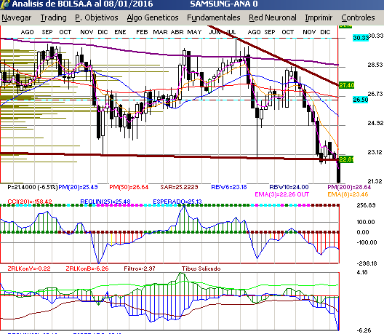Click the PM(50)=26.64 indicator label
This screenshot has height=334, width=384.
(x=129, y=187)
